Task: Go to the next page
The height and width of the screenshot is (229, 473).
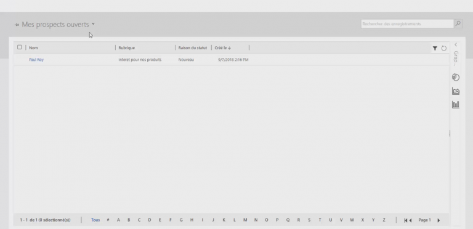Action: coord(439,220)
